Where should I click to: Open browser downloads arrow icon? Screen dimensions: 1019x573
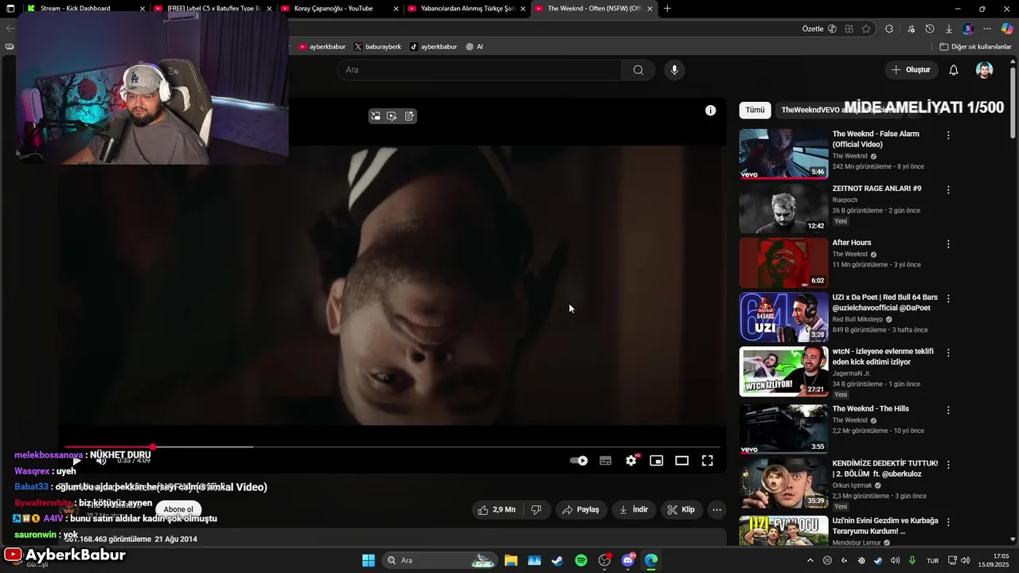[949, 29]
